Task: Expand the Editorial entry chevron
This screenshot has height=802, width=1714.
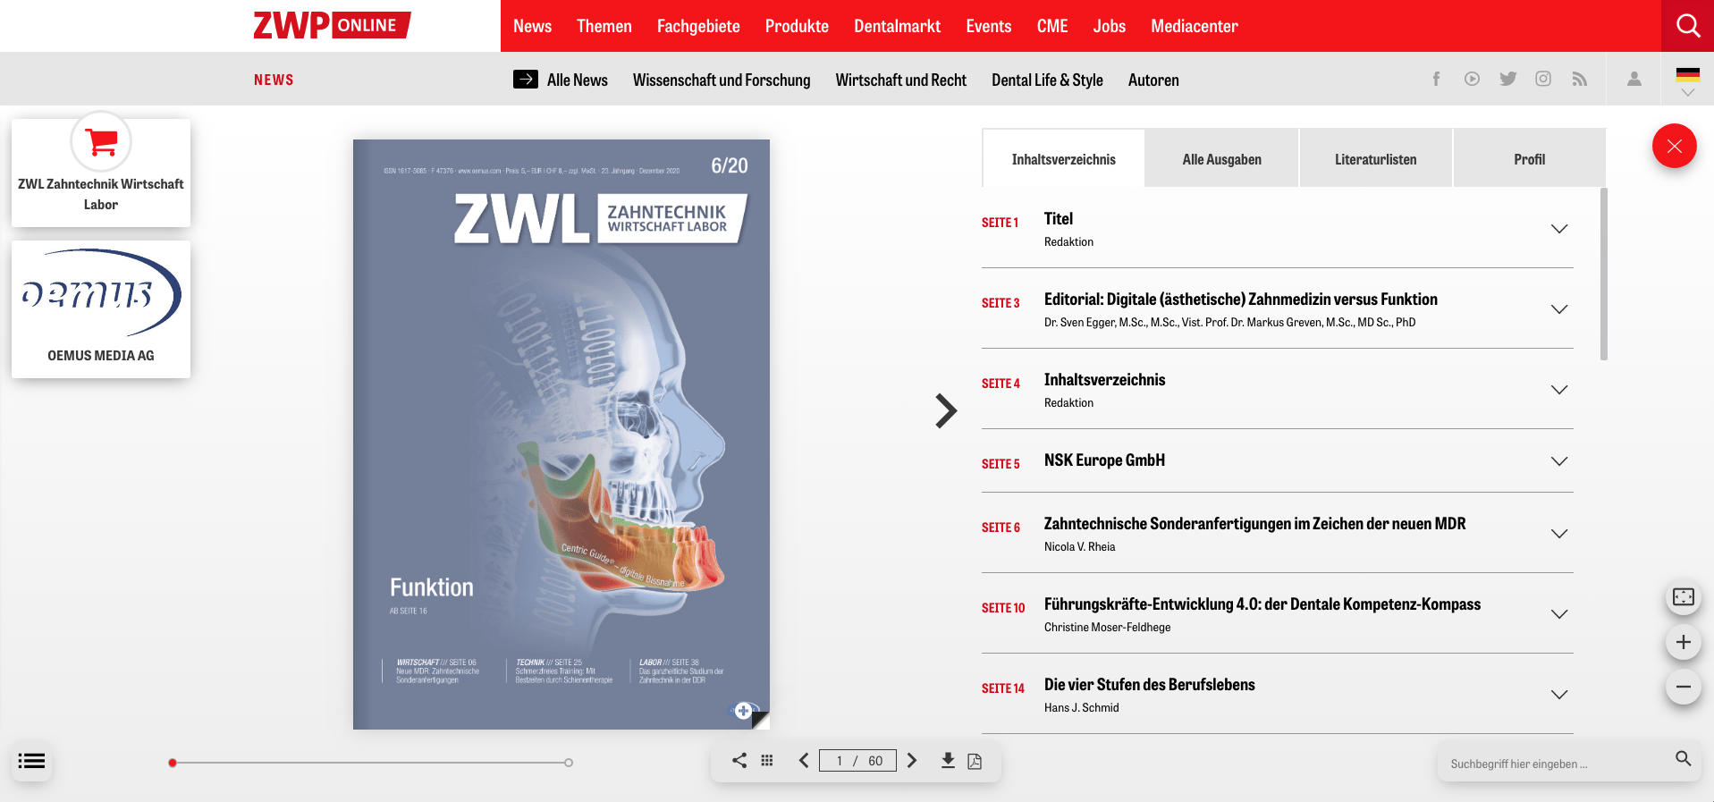Action: [x=1559, y=309]
